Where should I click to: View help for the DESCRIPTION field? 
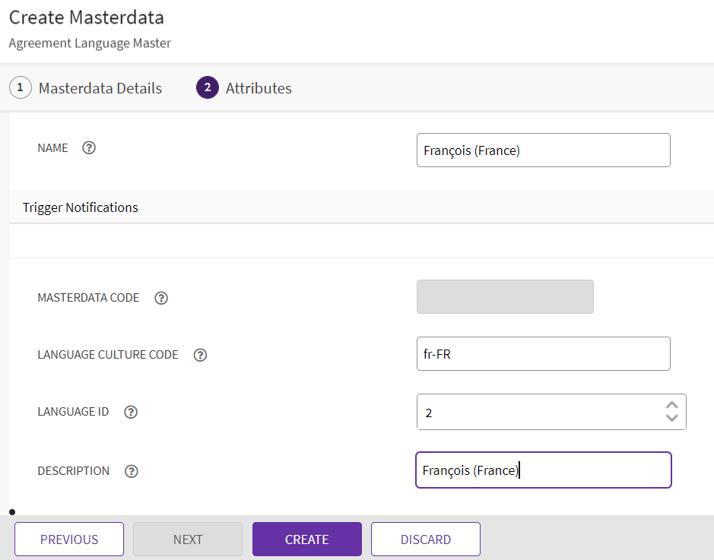(x=132, y=471)
